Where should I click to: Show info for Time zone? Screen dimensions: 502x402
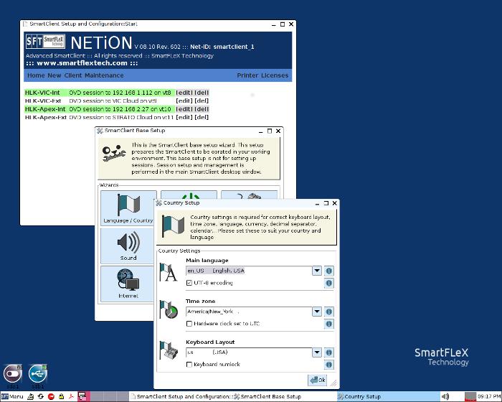point(328,312)
